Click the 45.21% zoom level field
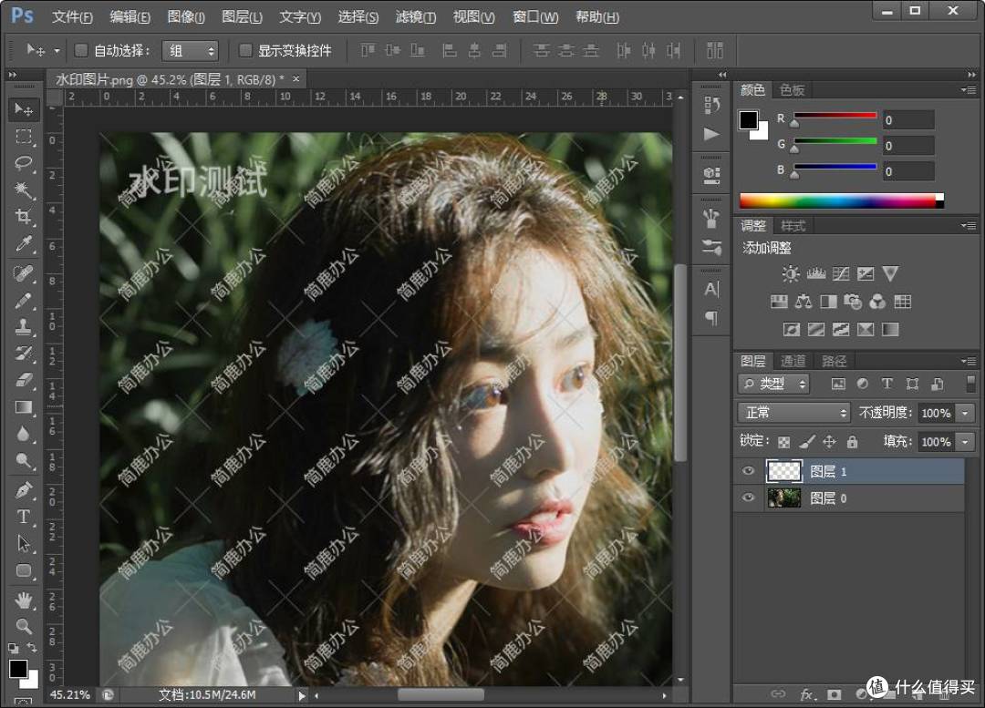The image size is (985, 708). click(x=69, y=695)
